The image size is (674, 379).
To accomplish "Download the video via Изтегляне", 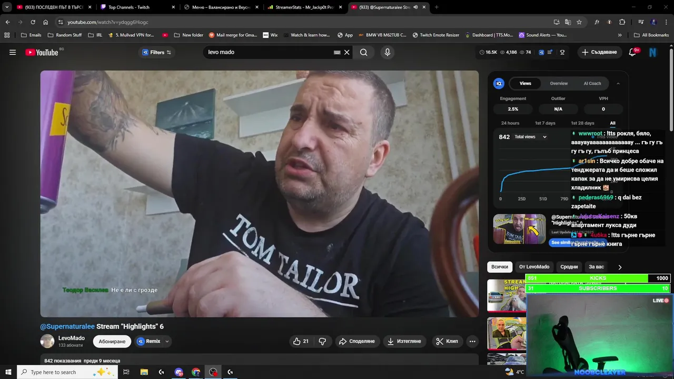I will tap(404, 341).
